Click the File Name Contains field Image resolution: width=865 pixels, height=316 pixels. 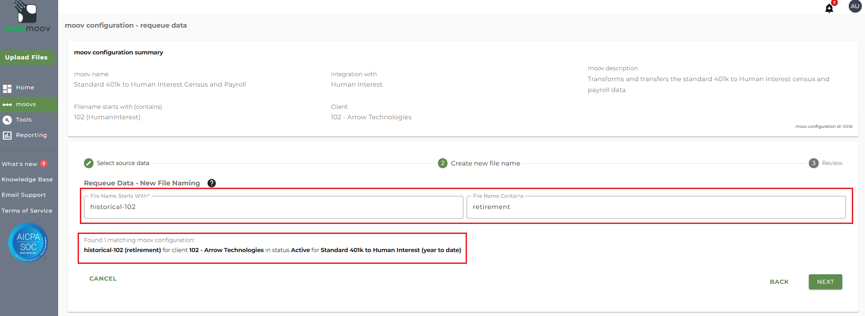point(656,207)
